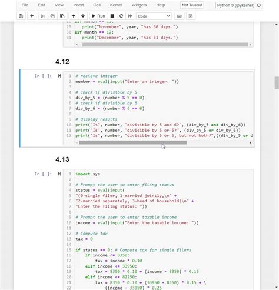Open the Insert menu
This screenshot has height=290, width=279.
78,5
